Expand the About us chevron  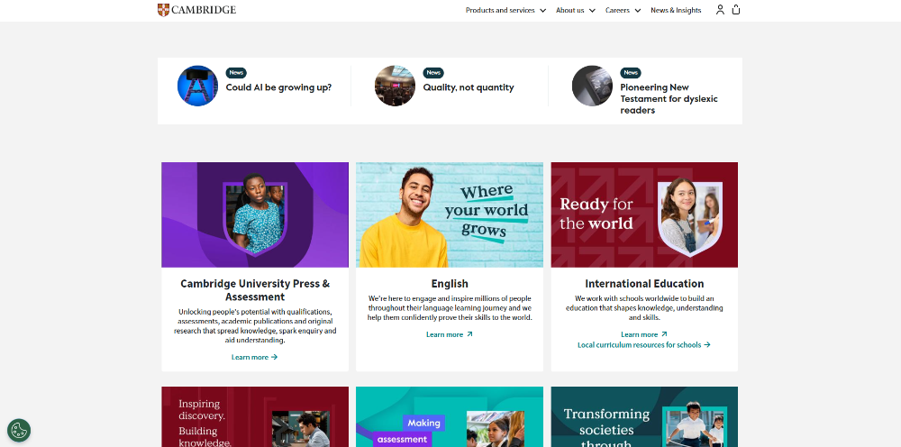pyautogui.click(x=592, y=10)
